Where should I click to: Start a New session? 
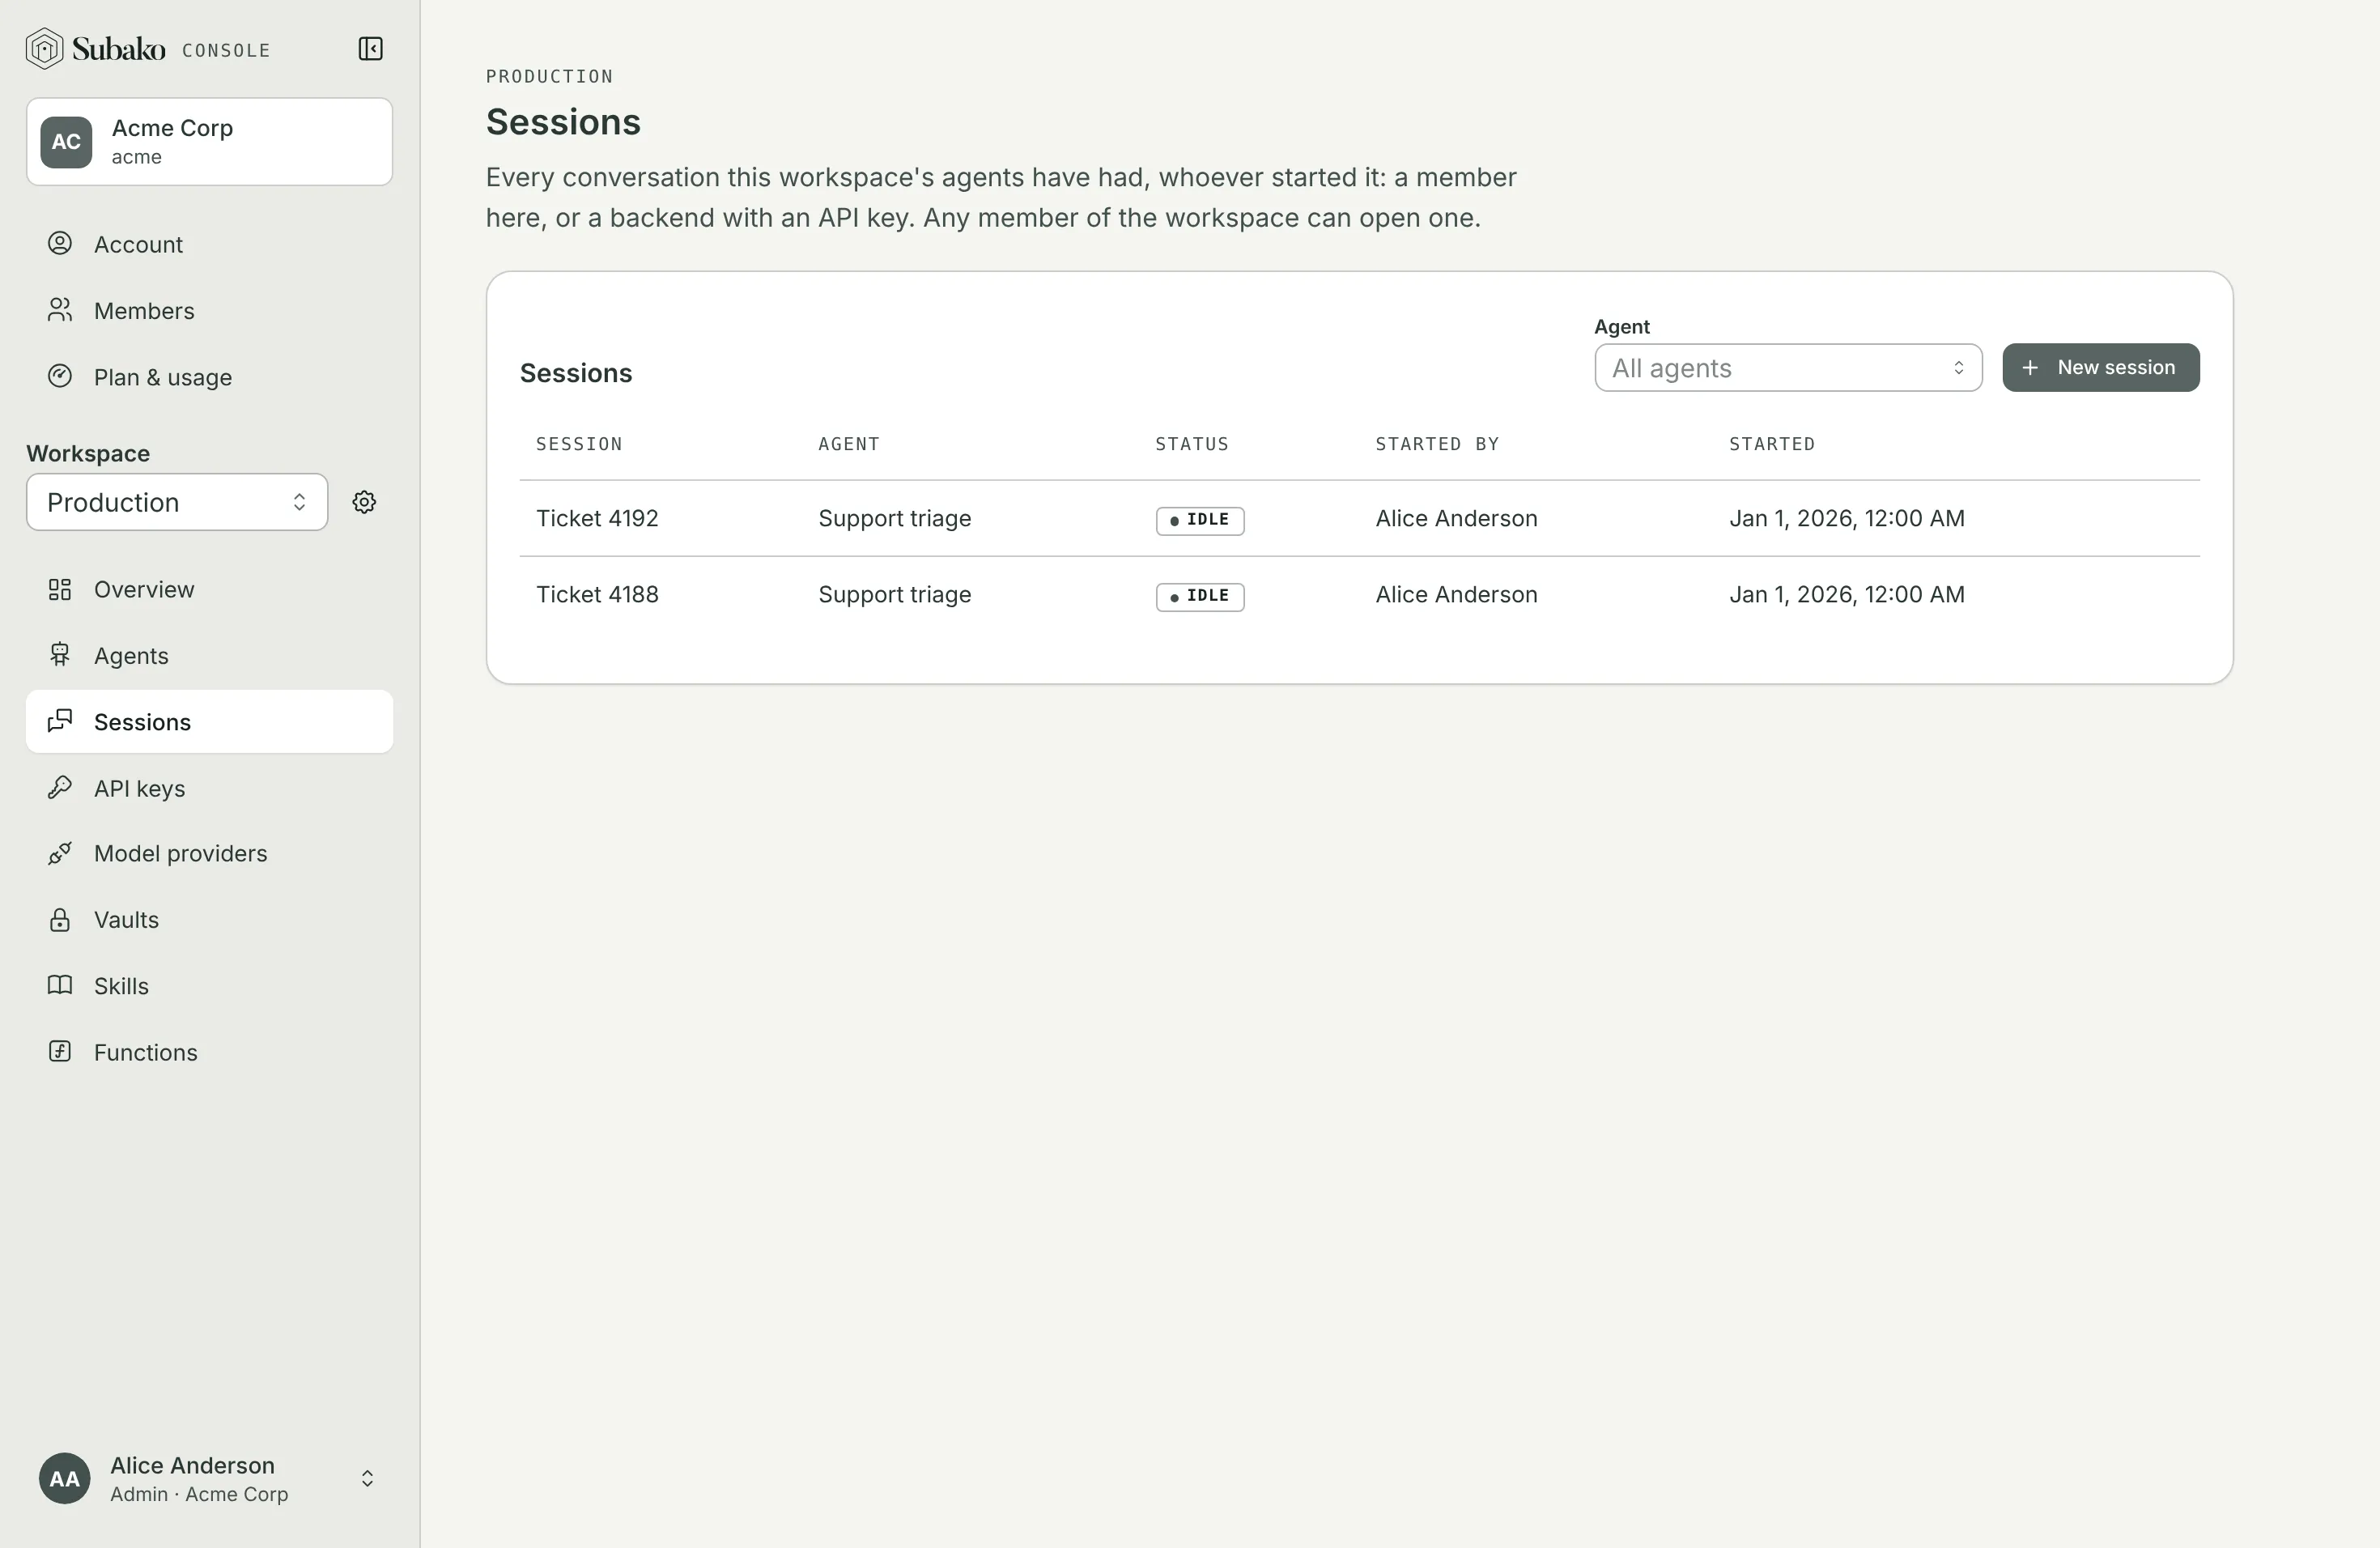click(x=2100, y=368)
